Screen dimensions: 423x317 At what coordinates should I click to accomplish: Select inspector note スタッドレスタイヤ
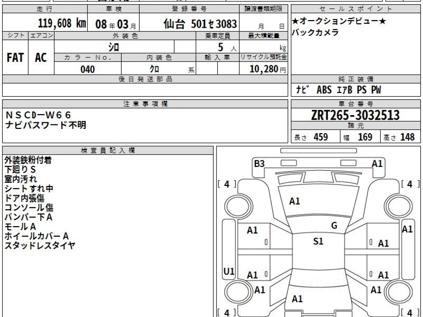click(40, 246)
